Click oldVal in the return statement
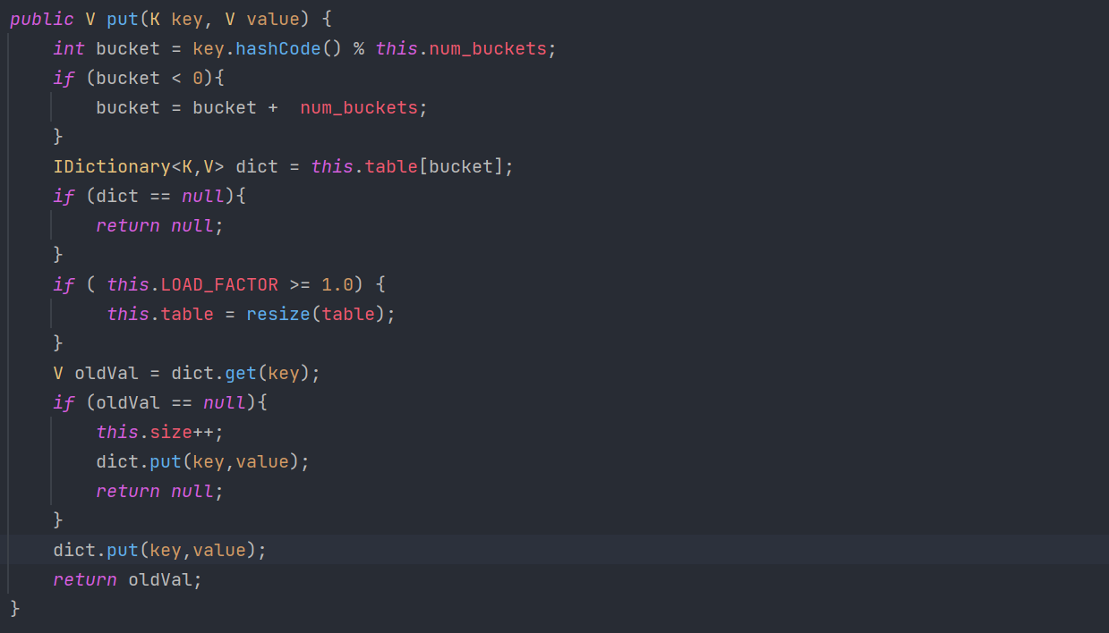The width and height of the screenshot is (1109, 633). (165, 579)
